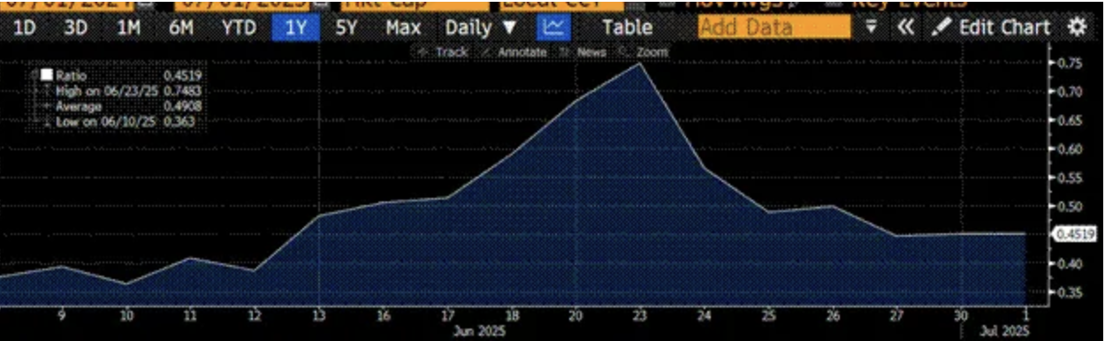1105x341 pixels.
Task: Choose the YTD range
Action: (x=239, y=27)
